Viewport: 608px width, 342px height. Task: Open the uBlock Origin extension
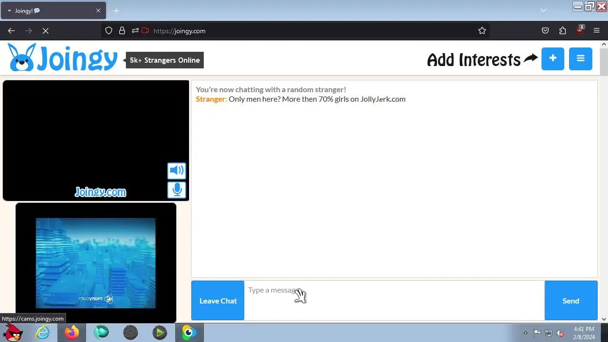(x=579, y=30)
